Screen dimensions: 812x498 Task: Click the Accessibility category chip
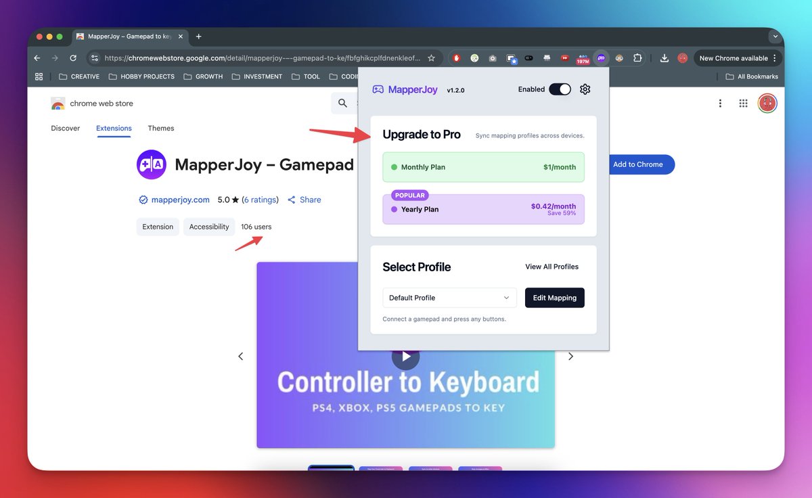coord(209,227)
